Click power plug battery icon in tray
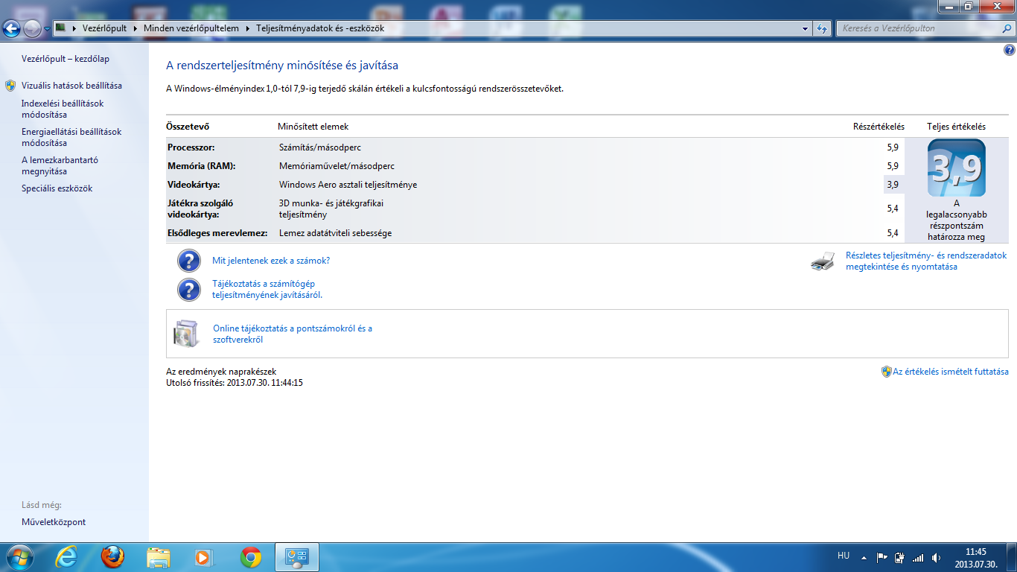The width and height of the screenshot is (1017, 572). [x=900, y=557]
